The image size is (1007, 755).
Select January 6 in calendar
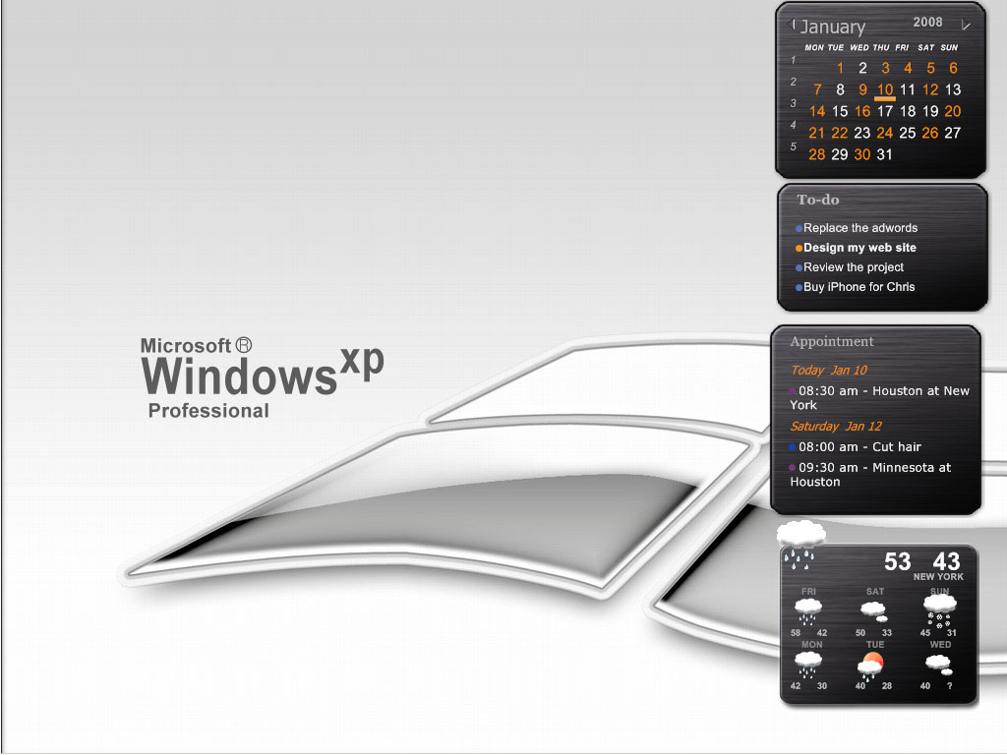[x=953, y=68]
